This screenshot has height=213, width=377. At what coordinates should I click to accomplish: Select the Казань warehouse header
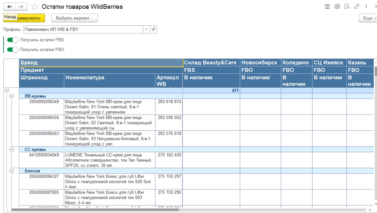(x=360, y=62)
